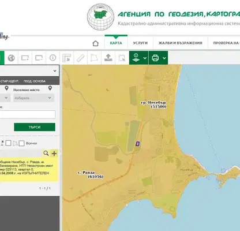
Task: Click the Всички label
Action: click(31, 143)
